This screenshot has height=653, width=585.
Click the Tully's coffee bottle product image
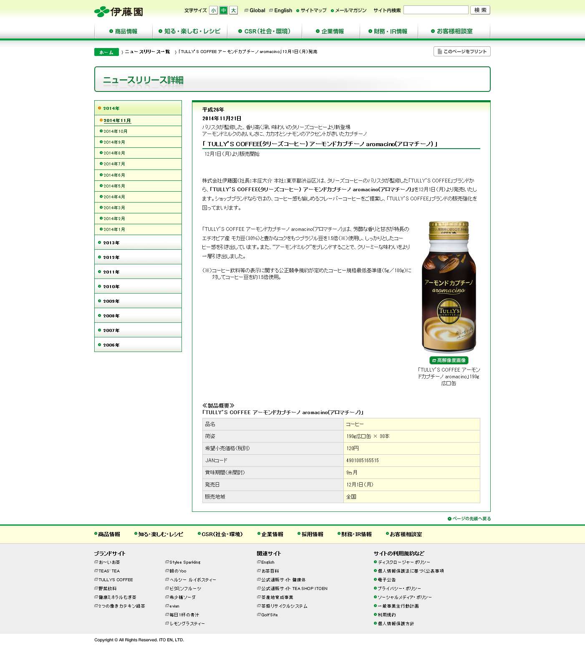tap(449, 287)
